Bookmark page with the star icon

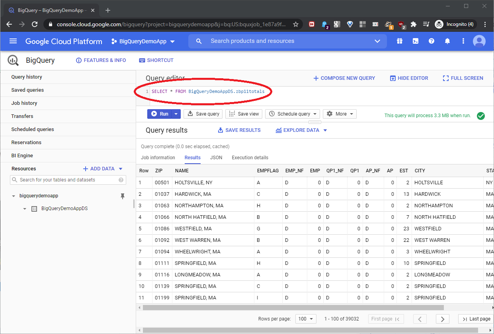point(296,24)
